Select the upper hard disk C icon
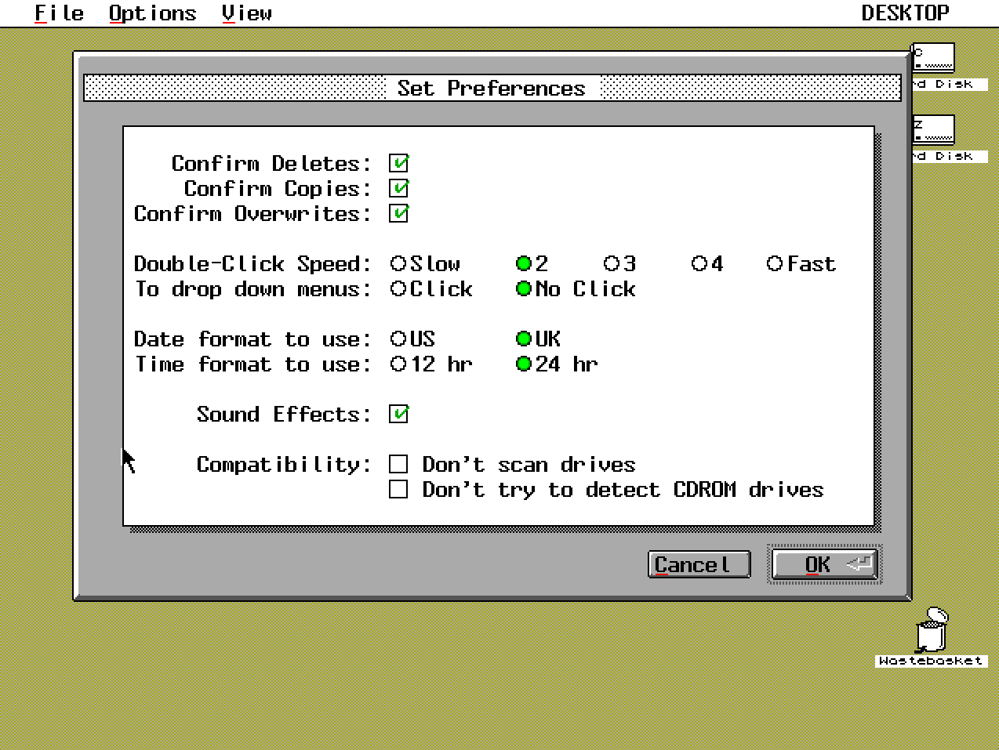This screenshot has width=999, height=750. tap(934, 59)
